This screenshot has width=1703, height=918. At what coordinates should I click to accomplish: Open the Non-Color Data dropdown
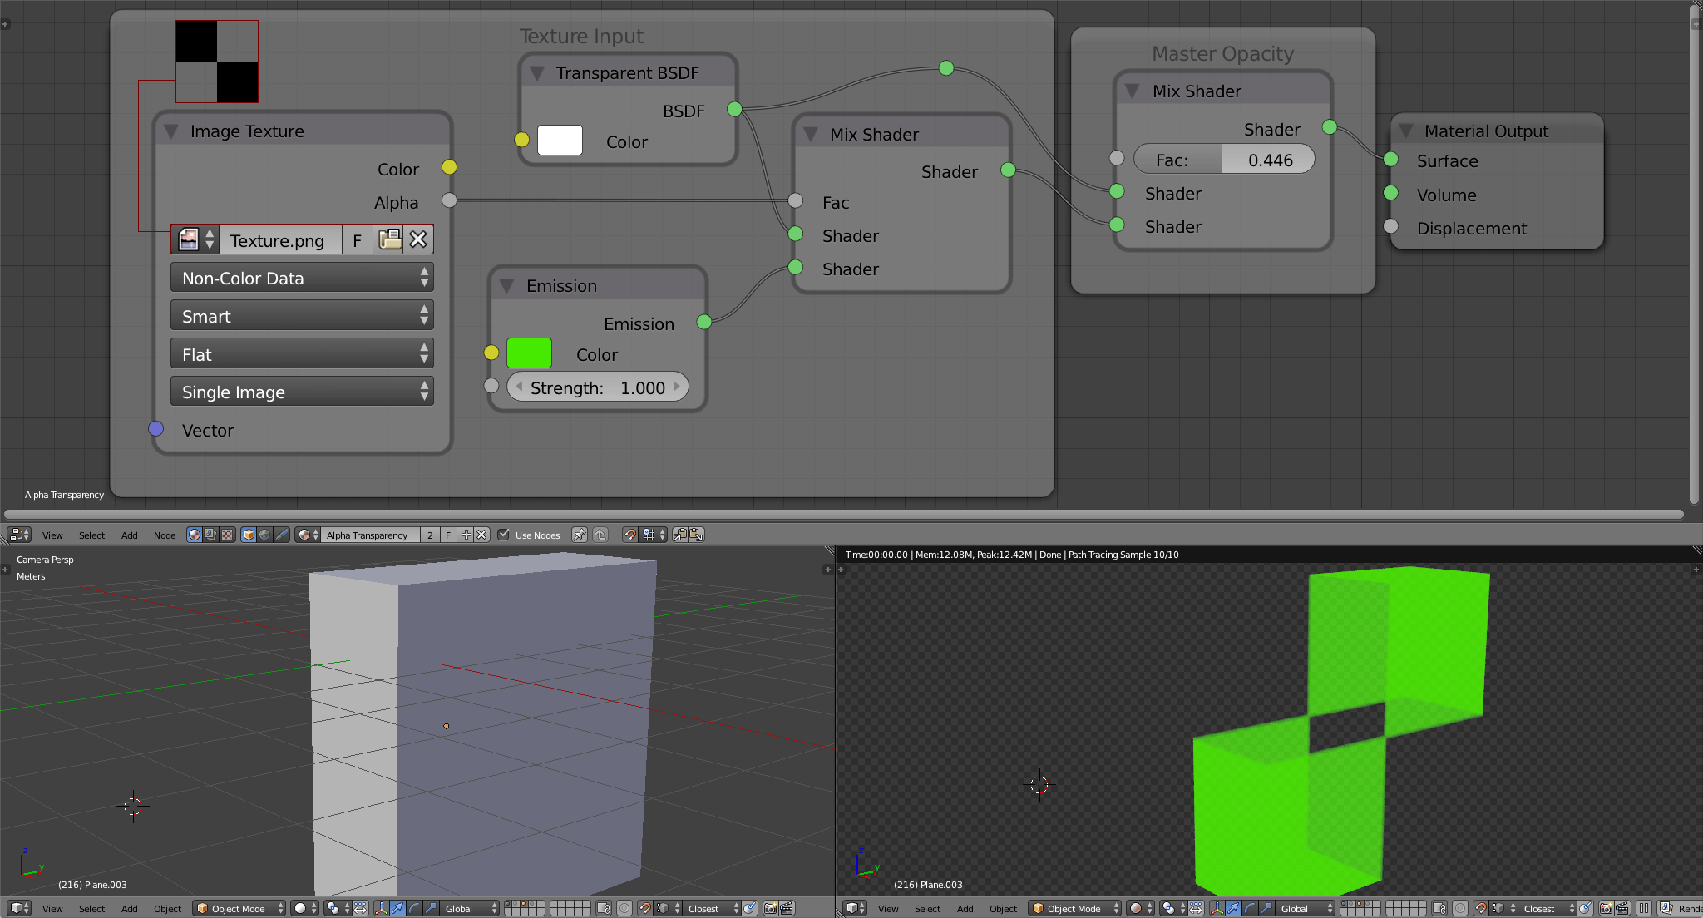[302, 278]
